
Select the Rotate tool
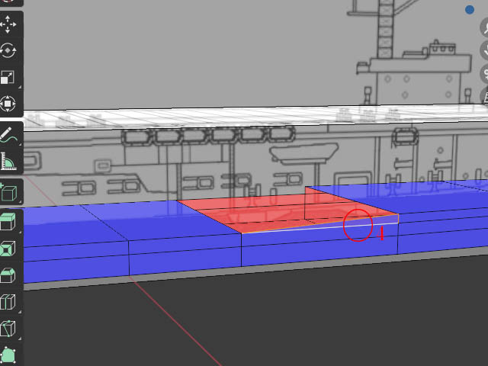tap(8, 50)
